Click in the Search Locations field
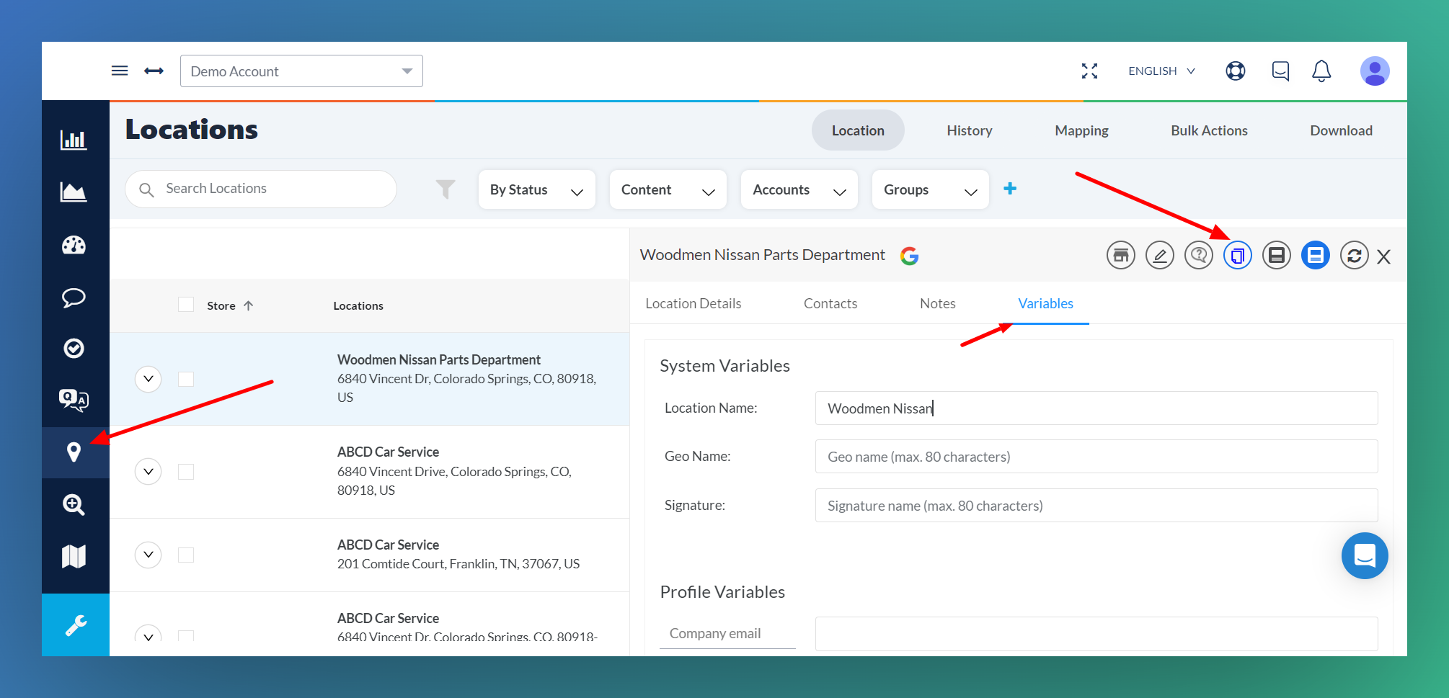 tap(261, 189)
